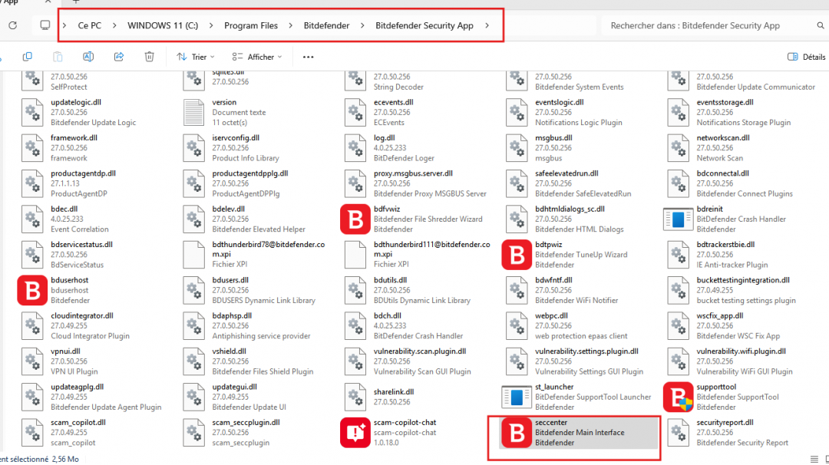
Task: Open the more options ellipsis menu
Action: point(309,57)
